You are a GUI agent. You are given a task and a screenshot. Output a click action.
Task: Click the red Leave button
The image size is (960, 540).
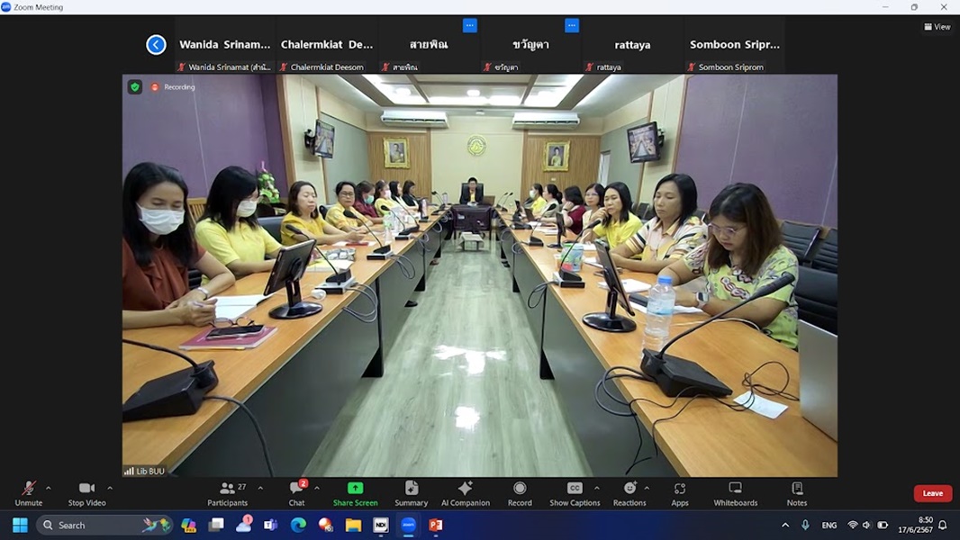tap(932, 493)
